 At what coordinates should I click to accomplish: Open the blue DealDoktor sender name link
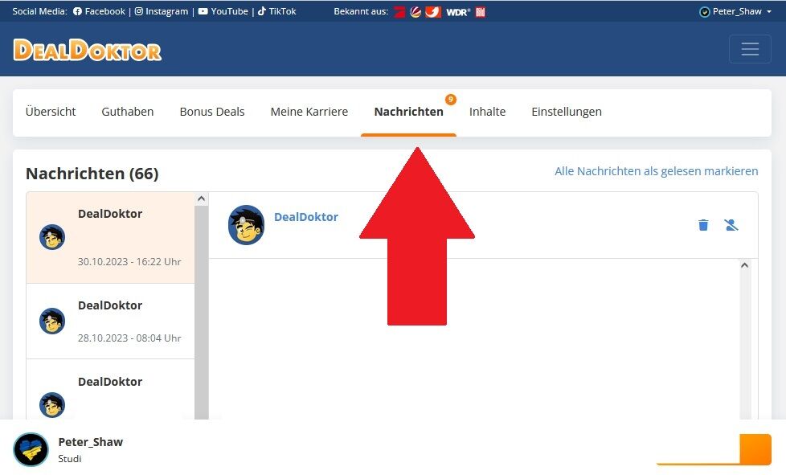tap(305, 217)
